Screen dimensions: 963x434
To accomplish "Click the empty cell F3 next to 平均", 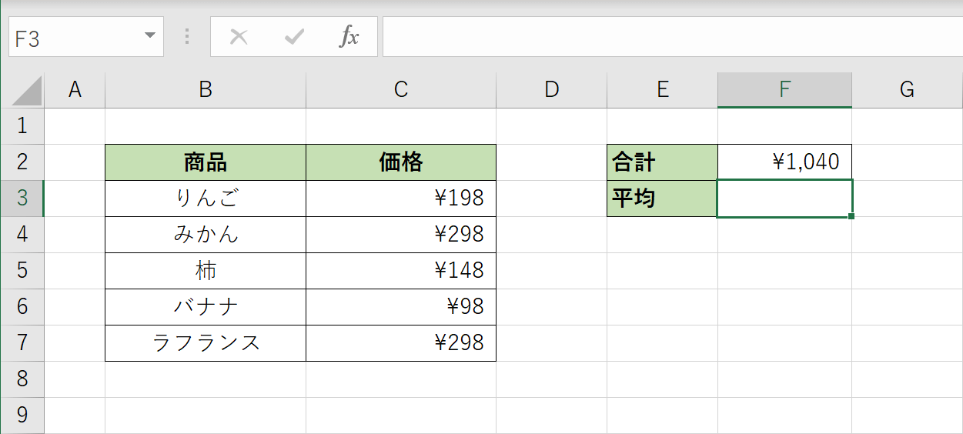I will pos(784,199).
